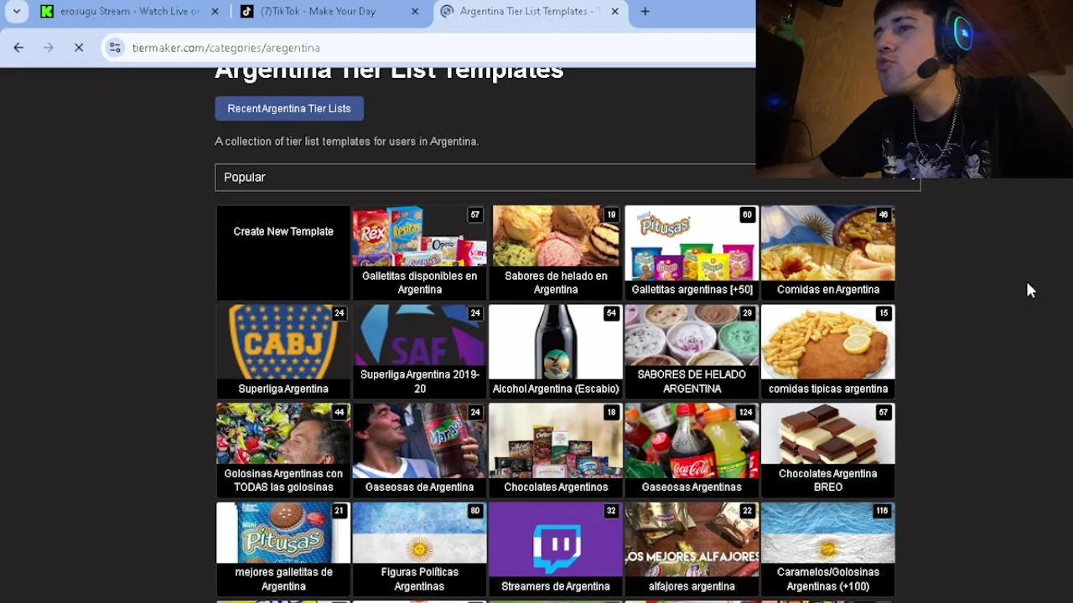Open Recent Argentina Tier Lists
1073x603 pixels.
click(x=289, y=108)
